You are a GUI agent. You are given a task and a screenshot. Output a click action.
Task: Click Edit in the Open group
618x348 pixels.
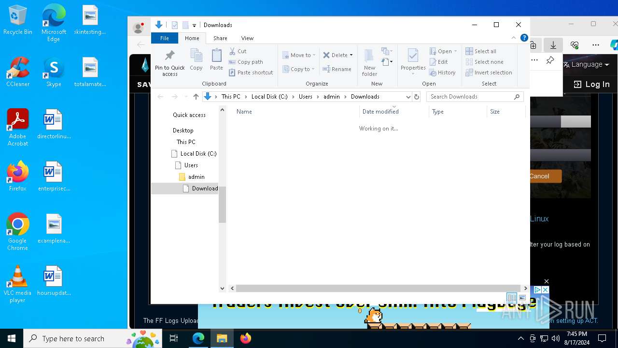tap(438, 62)
